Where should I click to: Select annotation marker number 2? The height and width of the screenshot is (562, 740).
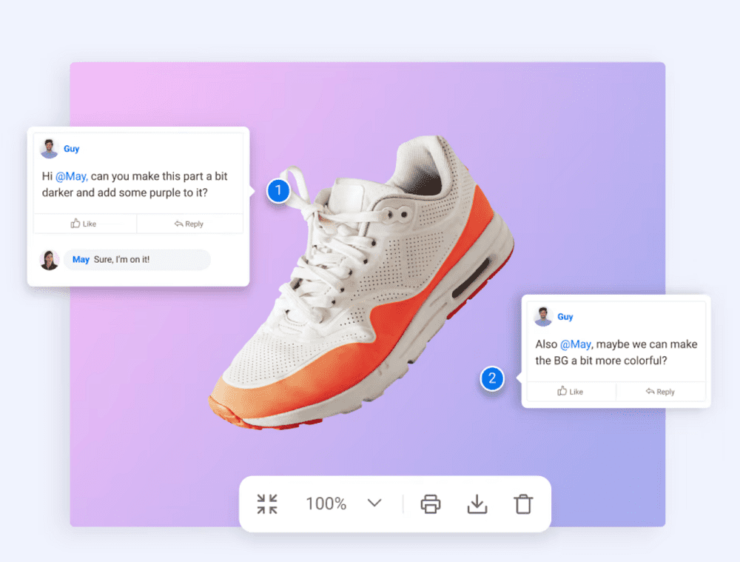pos(491,379)
